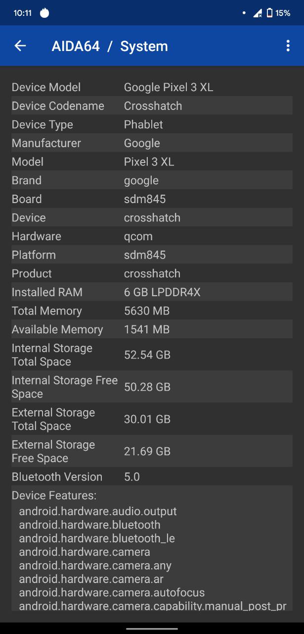304x634 pixels.
Task: Tap the flame notification icon
Action: 44,13
